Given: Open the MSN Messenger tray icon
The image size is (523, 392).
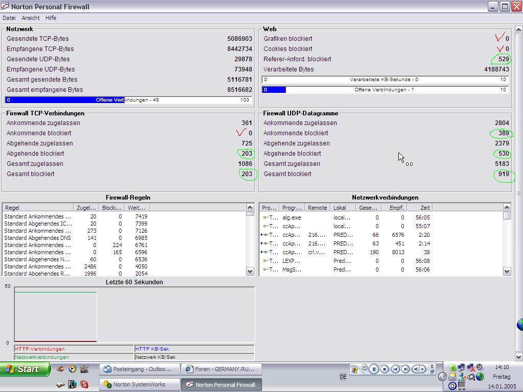Looking at the screenshot, I should [462, 377].
